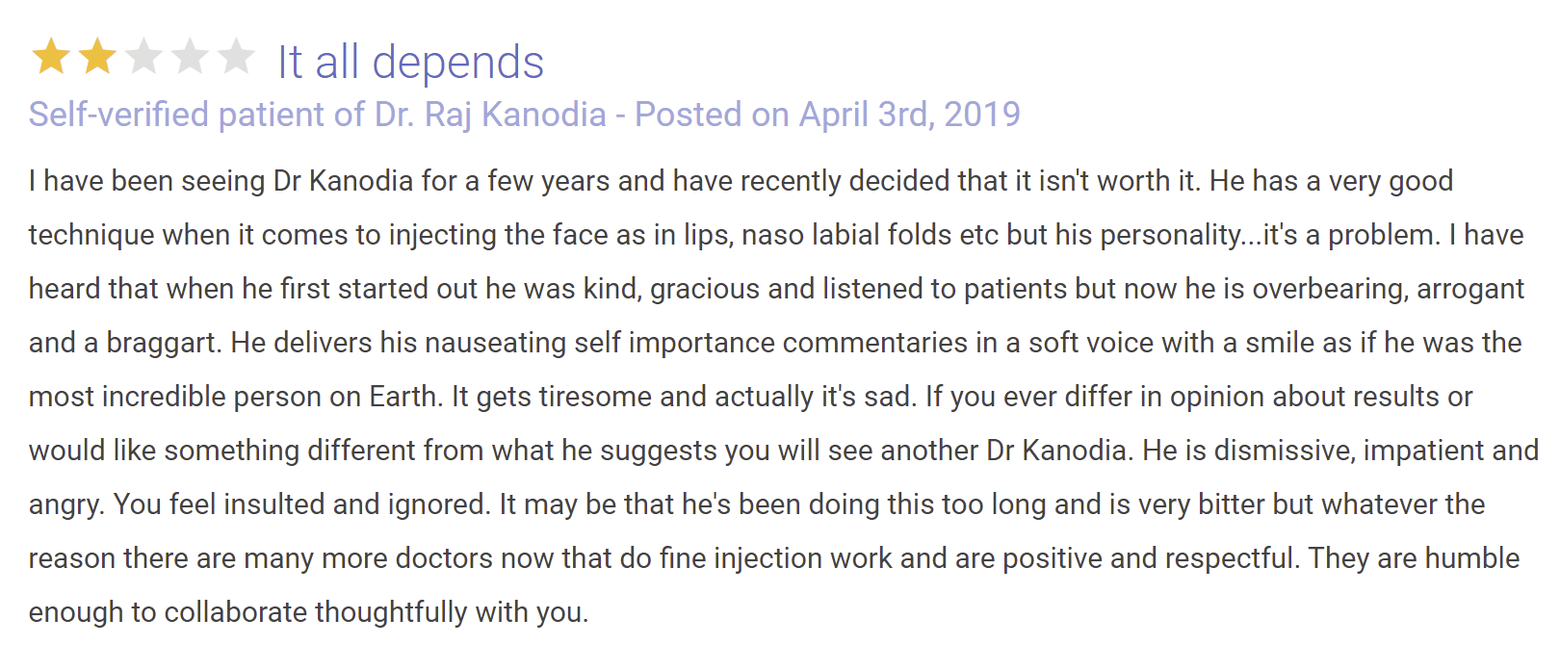
Task: Click the phrase 'overbearing, arrogant' in review
Action: coord(1388,289)
